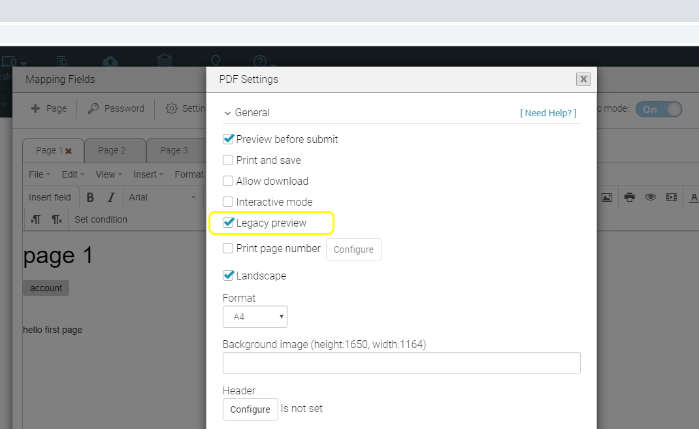Configure the page Header

(x=250, y=409)
